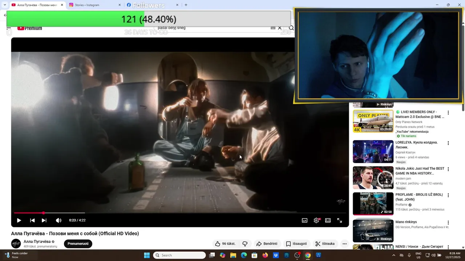The height and width of the screenshot is (261, 465).
Task: Switch to the Facebook tab
Action: point(153,5)
